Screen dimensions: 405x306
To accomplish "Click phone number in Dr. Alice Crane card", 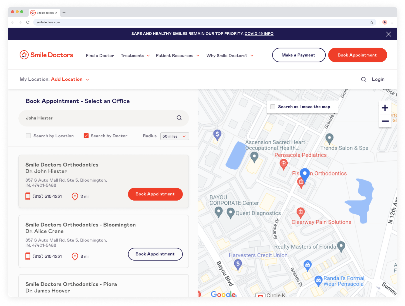I will coord(47,256).
